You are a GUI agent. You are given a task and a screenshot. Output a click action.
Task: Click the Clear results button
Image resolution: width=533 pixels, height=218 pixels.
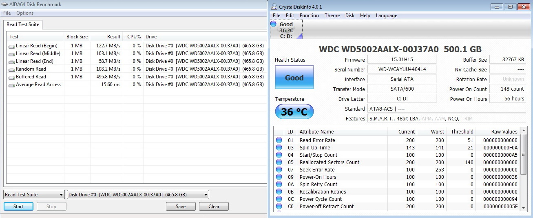click(214, 207)
